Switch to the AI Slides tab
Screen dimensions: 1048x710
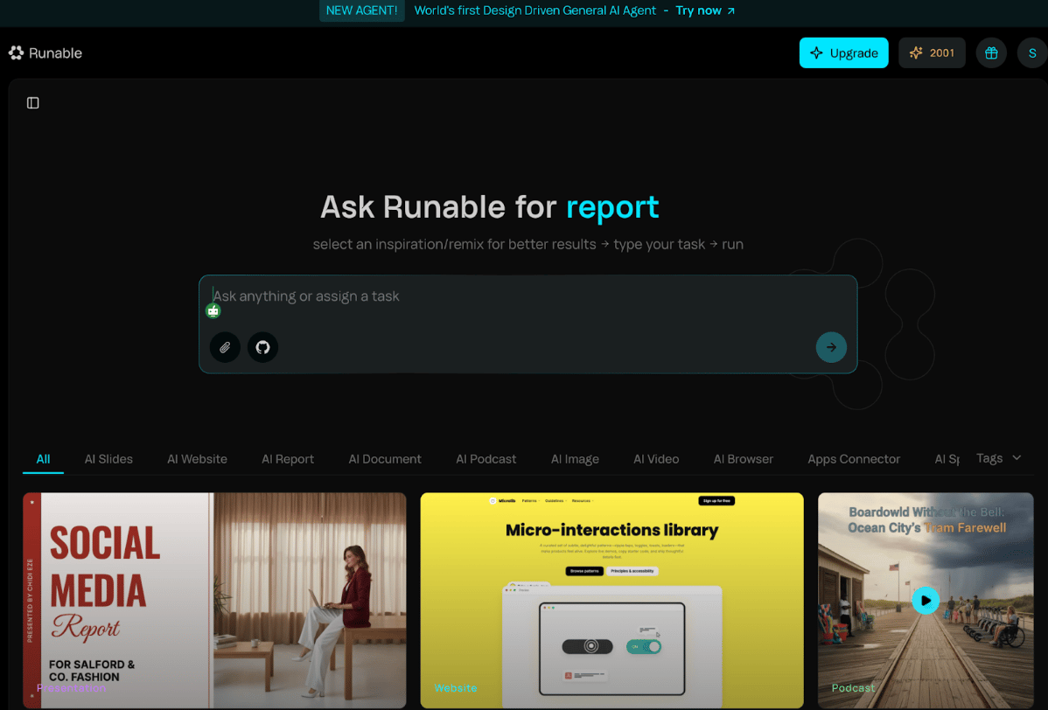108,459
